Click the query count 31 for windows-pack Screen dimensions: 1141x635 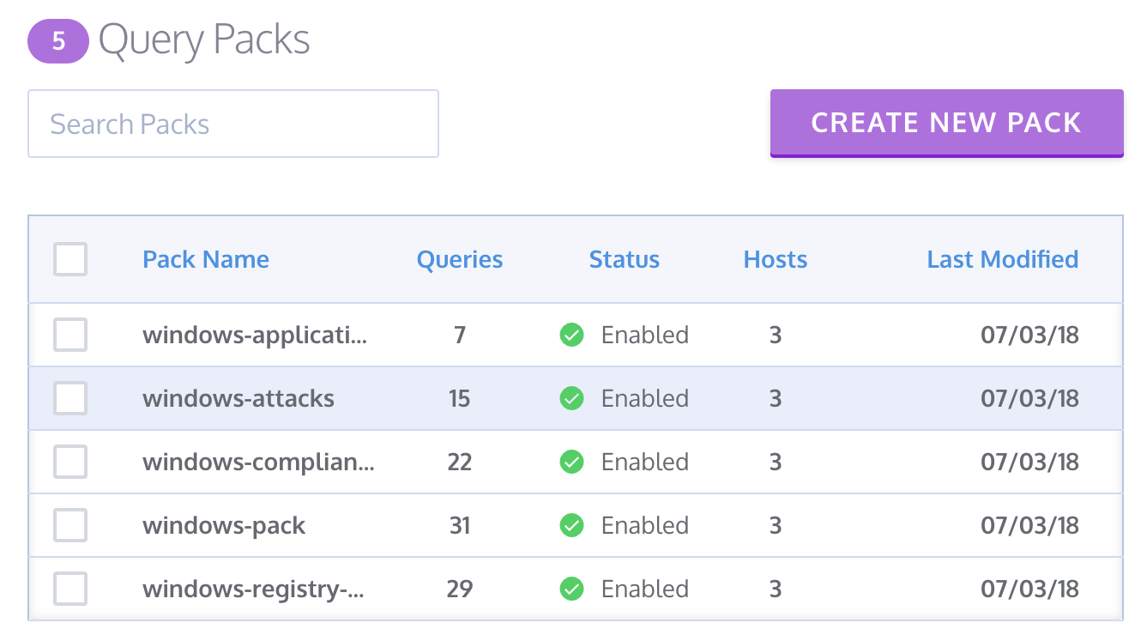tap(460, 525)
